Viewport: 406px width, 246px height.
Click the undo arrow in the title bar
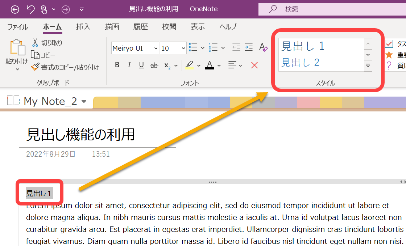[x=31, y=9]
